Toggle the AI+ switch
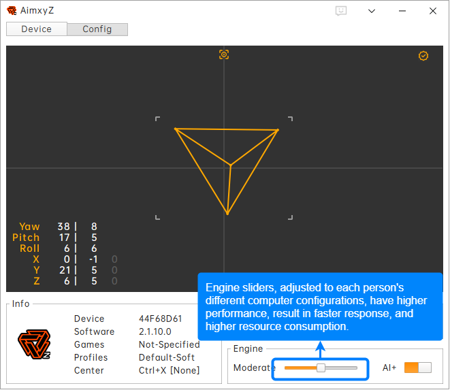This screenshot has height=390, width=450. (417, 368)
